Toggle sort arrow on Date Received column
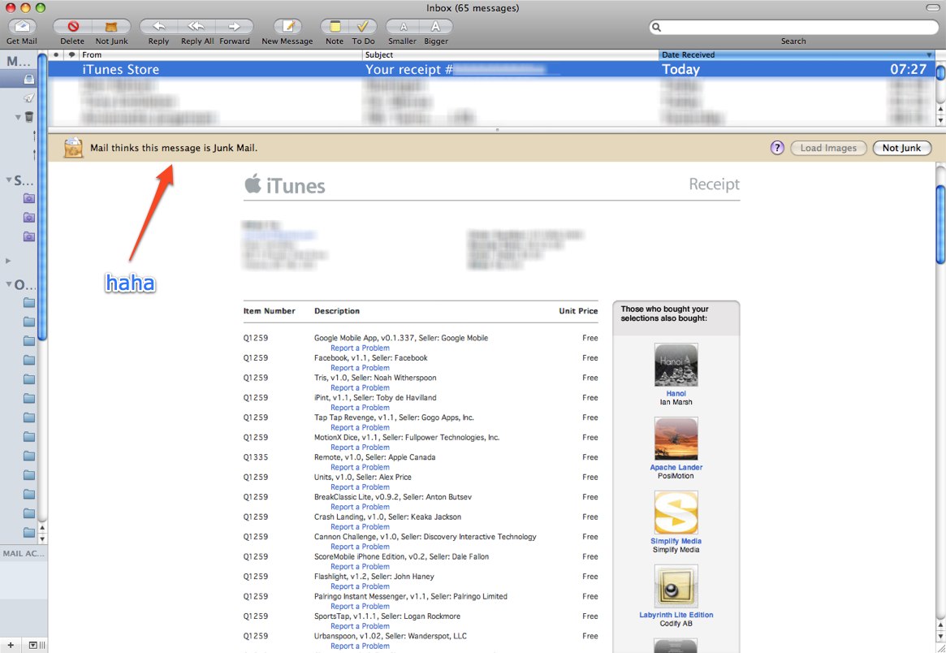Image resolution: width=946 pixels, height=653 pixels. point(929,55)
